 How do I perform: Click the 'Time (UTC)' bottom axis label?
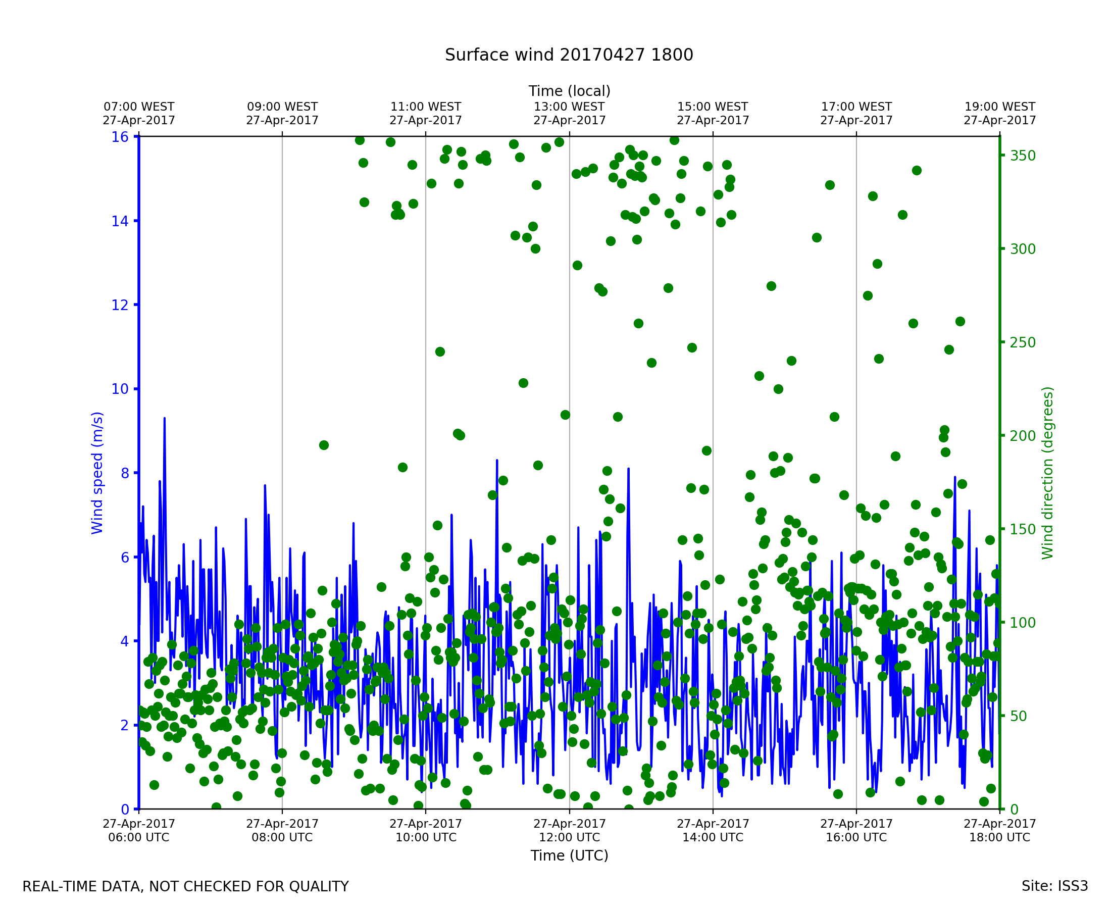point(569,855)
